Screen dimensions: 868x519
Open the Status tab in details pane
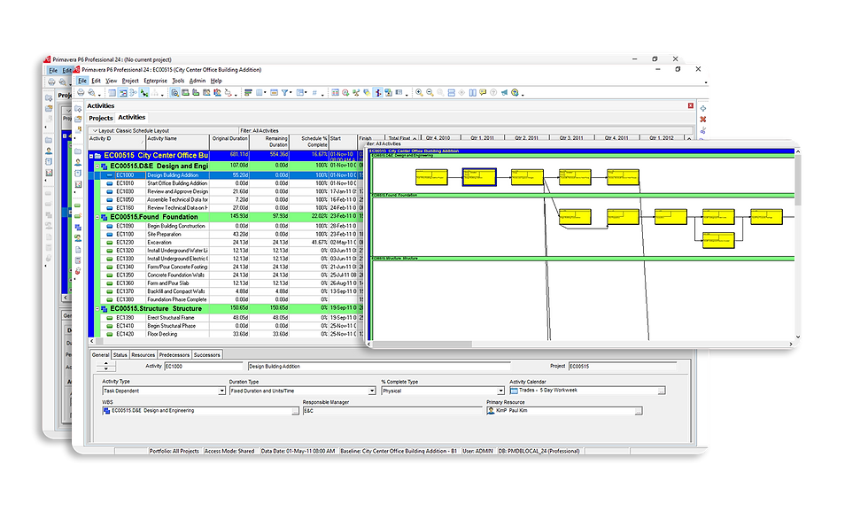120,354
